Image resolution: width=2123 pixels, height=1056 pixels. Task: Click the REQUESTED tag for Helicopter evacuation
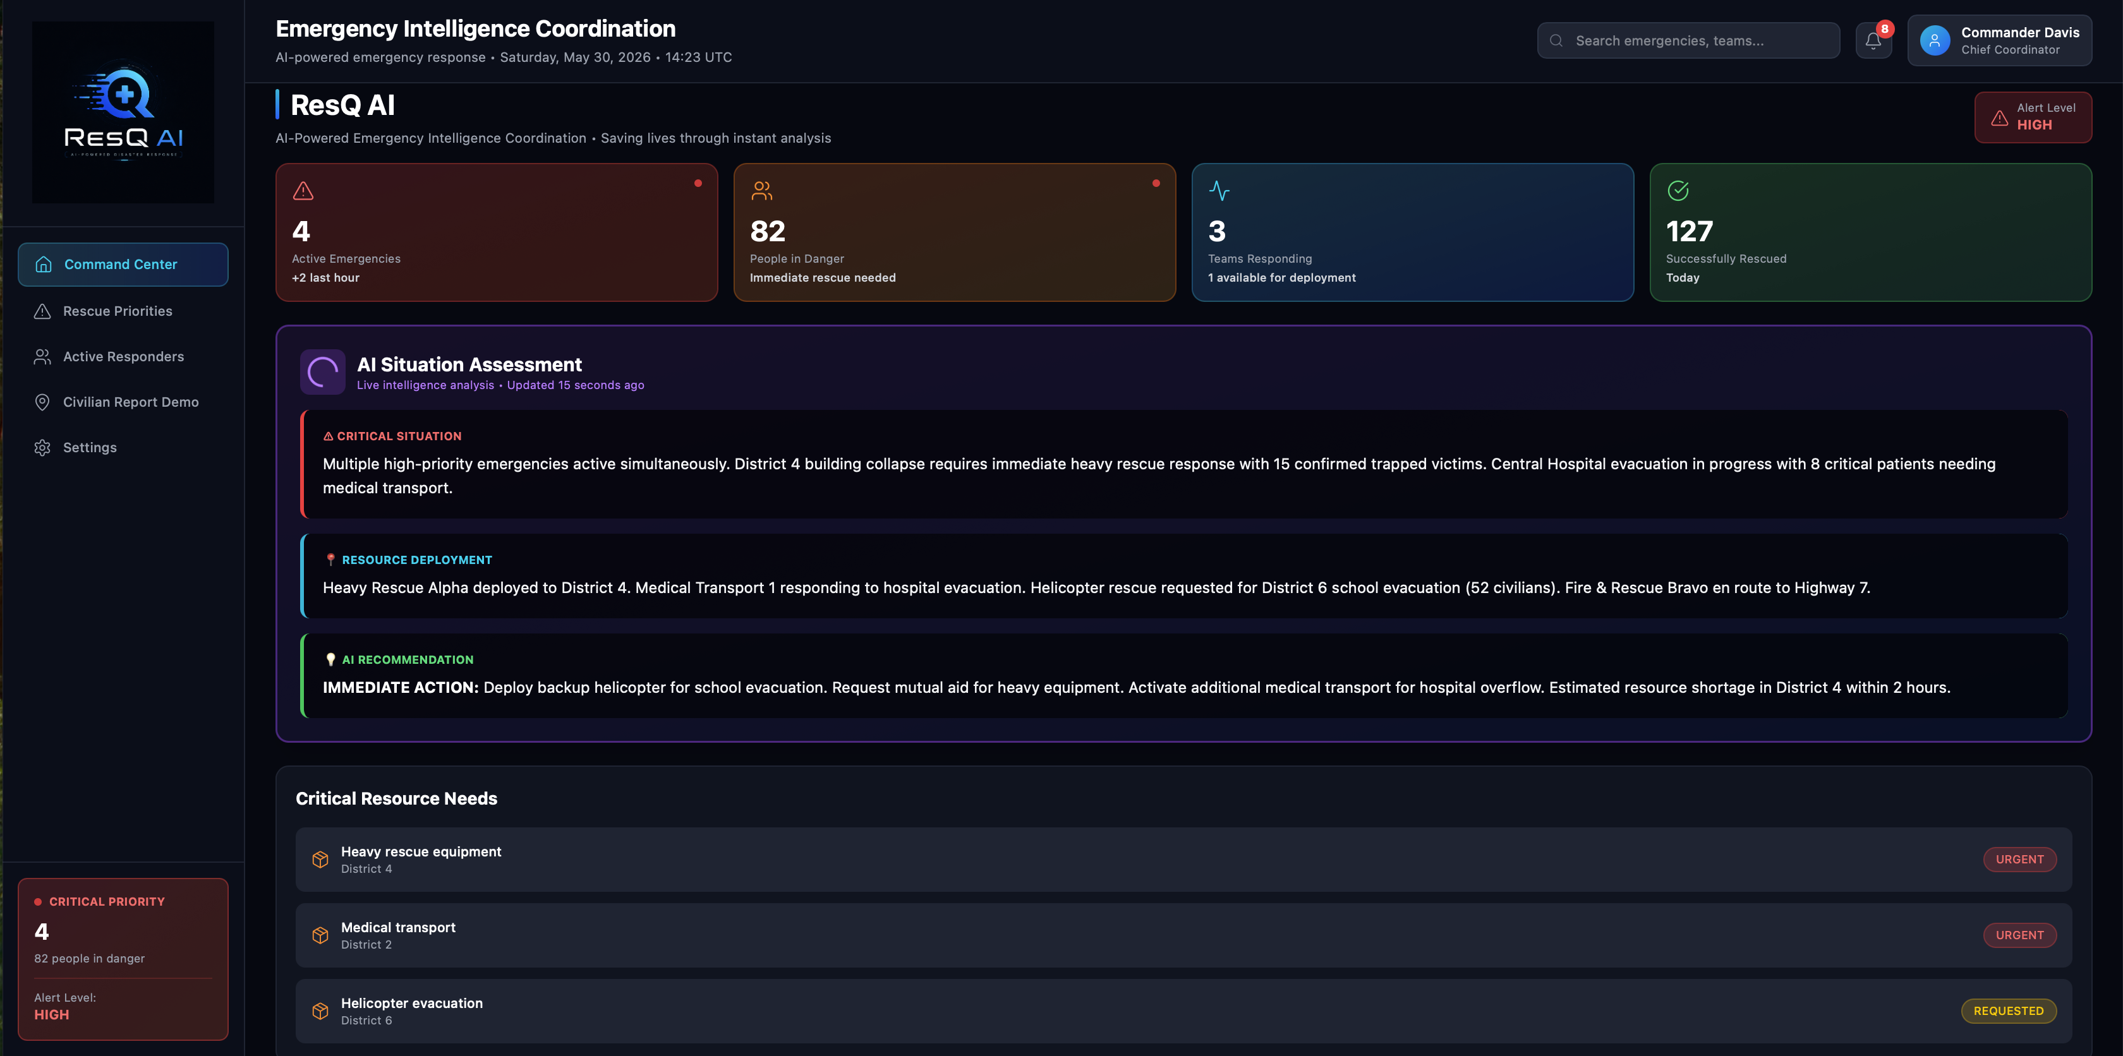[2009, 1011]
